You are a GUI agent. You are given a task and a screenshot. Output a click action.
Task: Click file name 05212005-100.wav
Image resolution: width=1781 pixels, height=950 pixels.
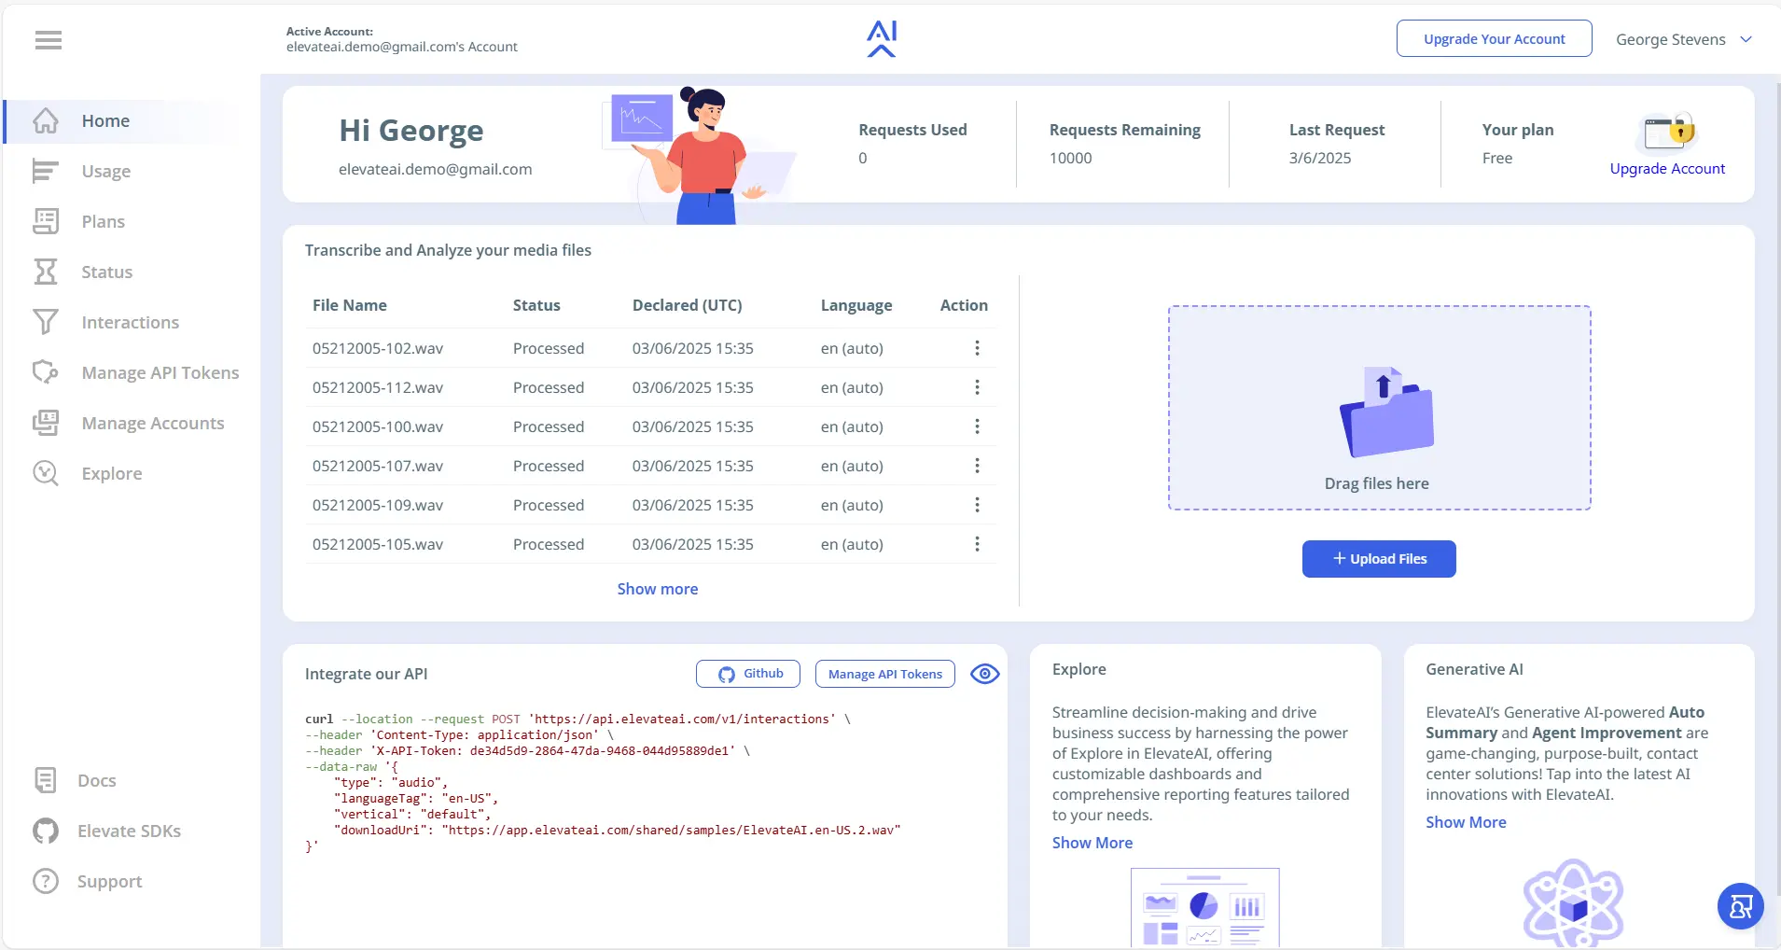[x=378, y=426]
